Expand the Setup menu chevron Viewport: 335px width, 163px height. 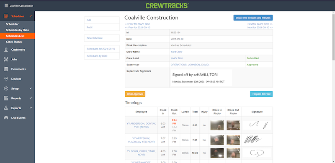pyautogui.click(x=31, y=88)
